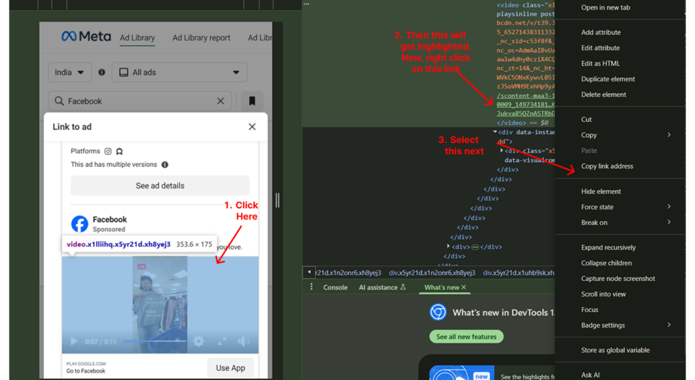This screenshot has width=695, height=380.
Task: Click the ellipsis badge in collapsed div
Action: tap(475, 247)
